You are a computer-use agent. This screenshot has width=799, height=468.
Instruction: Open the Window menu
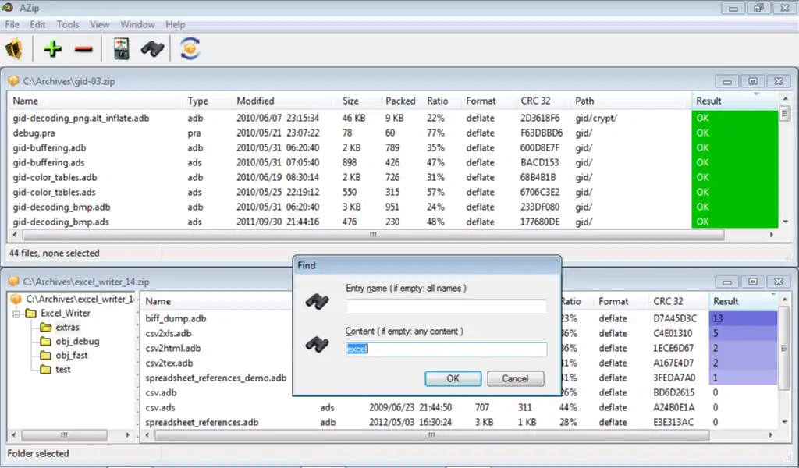point(137,24)
